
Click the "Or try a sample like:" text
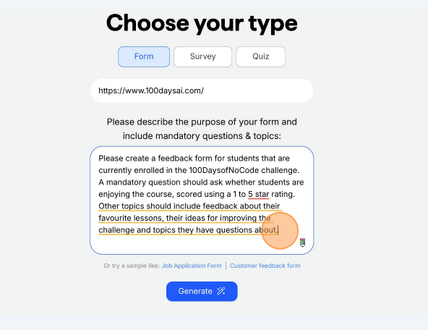click(x=132, y=266)
